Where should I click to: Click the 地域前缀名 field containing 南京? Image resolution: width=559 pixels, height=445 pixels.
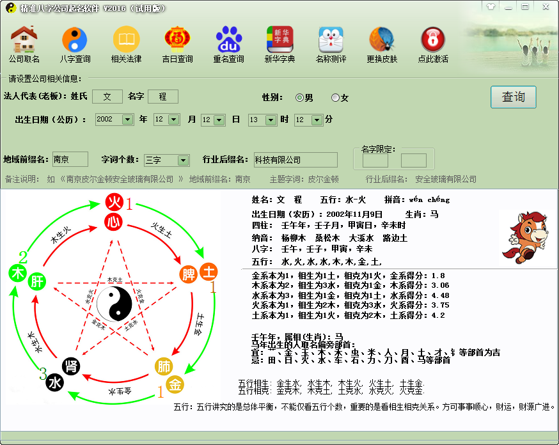click(x=70, y=160)
